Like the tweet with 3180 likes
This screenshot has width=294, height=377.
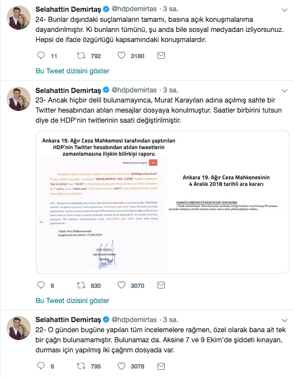121,55
